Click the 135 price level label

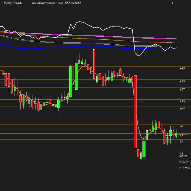pyautogui.click(x=182, y=81)
